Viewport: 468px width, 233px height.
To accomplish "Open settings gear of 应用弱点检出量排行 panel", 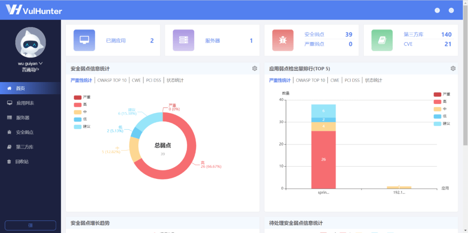I will point(453,69).
